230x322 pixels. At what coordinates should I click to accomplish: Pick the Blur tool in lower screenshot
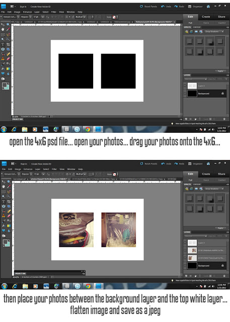[x=9, y=230]
